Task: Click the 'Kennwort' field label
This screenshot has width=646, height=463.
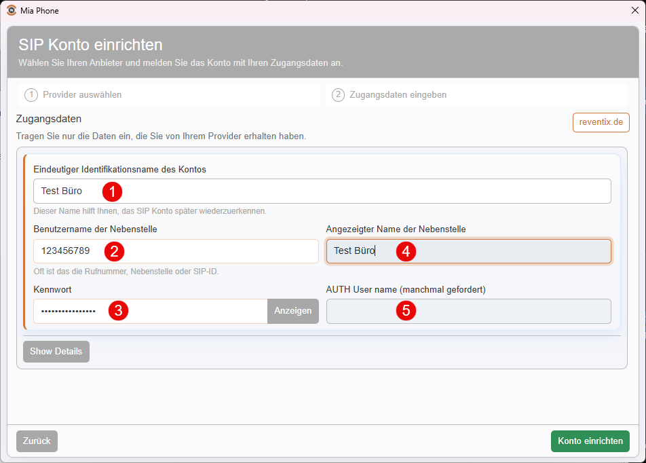Action: click(x=52, y=289)
